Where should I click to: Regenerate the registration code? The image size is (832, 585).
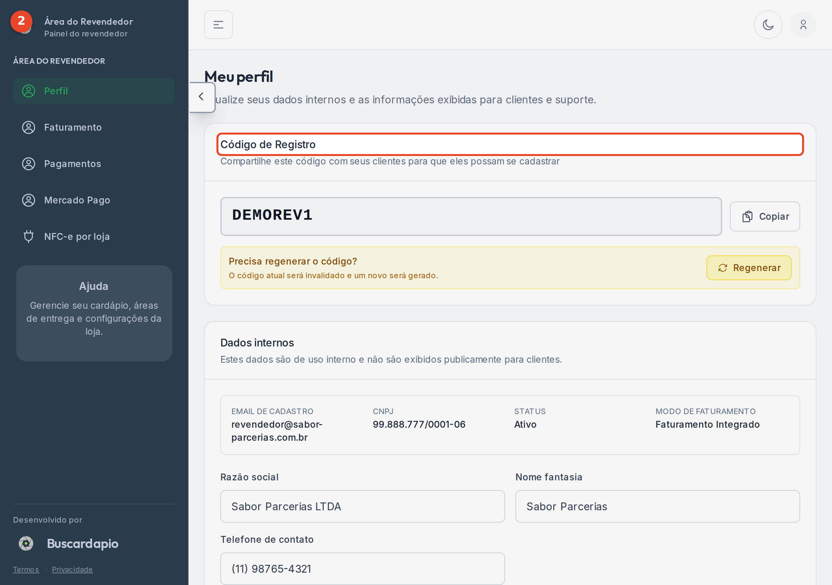pyautogui.click(x=749, y=268)
